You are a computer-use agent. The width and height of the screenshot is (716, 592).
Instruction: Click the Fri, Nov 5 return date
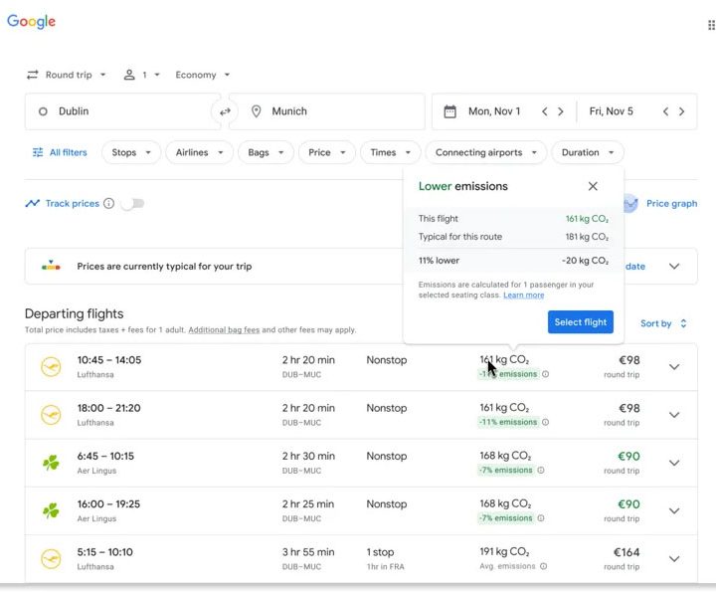[x=611, y=111]
